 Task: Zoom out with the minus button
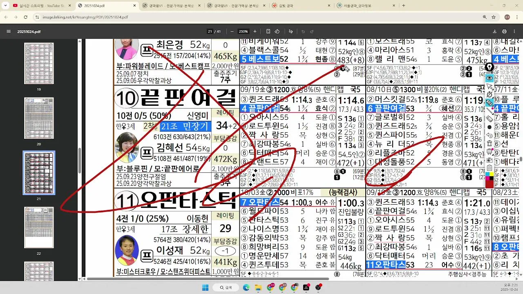click(232, 31)
